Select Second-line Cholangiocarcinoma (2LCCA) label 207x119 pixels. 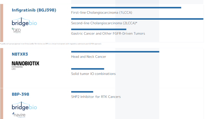(x=104, y=23)
